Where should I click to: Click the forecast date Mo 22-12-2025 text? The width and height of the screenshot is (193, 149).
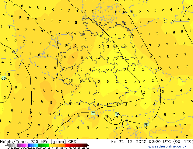[129, 142]
